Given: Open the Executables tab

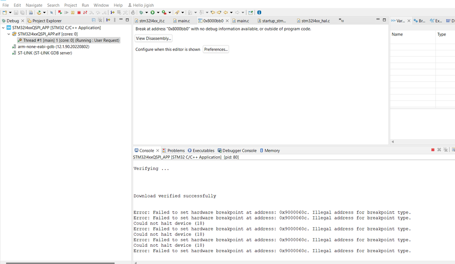Looking at the screenshot, I should pos(201,150).
